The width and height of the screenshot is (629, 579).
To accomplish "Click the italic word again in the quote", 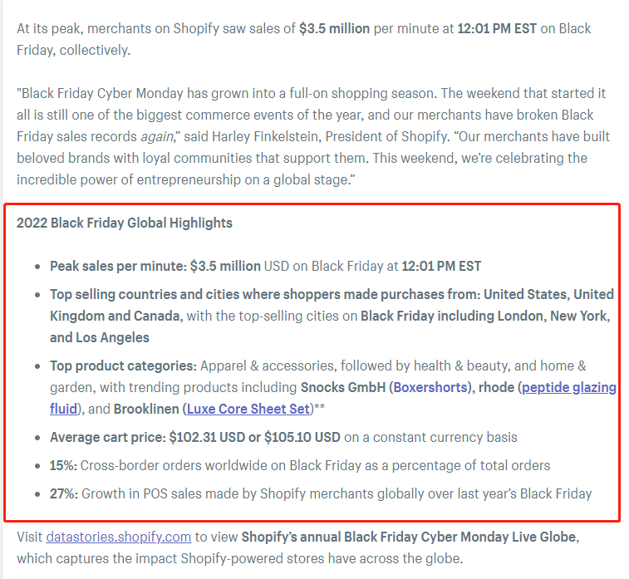I will (x=156, y=137).
